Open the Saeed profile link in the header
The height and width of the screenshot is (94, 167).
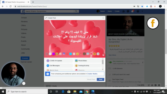100,11
